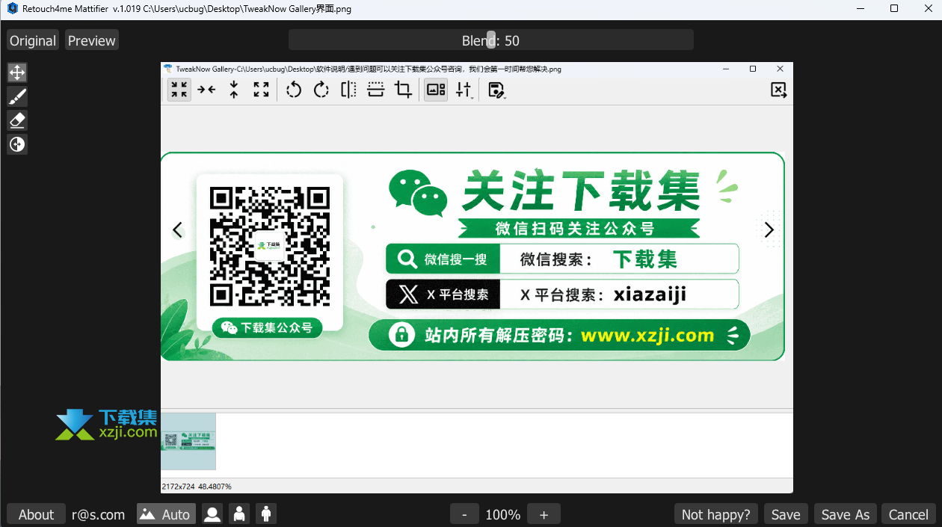Zoom in with the plus button
Image resolution: width=942 pixels, height=527 pixels.
point(544,514)
